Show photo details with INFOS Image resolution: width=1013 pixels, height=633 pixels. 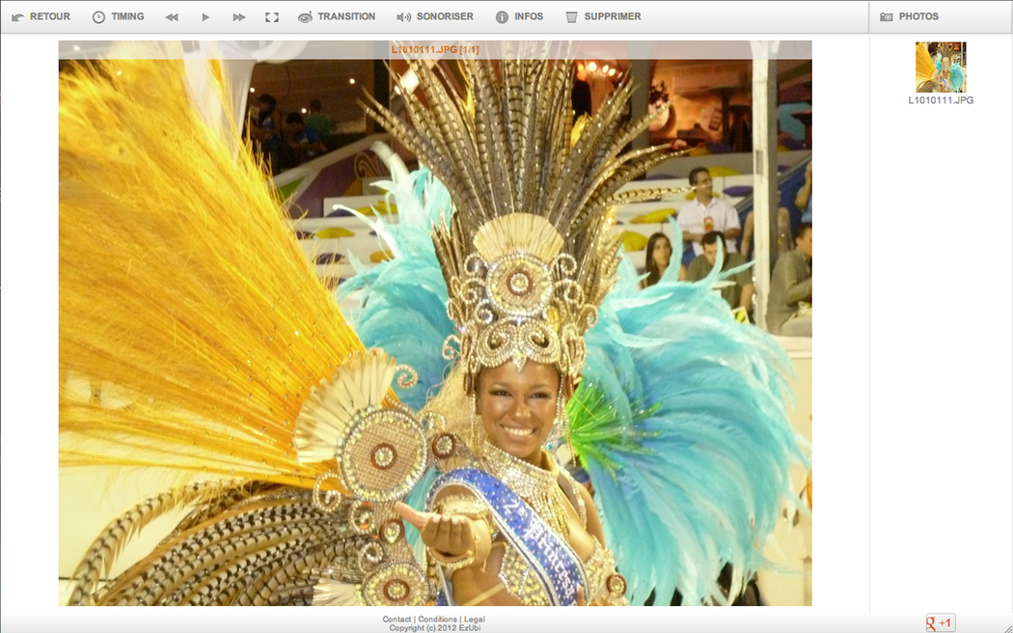pyautogui.click(x=519, y=16)
